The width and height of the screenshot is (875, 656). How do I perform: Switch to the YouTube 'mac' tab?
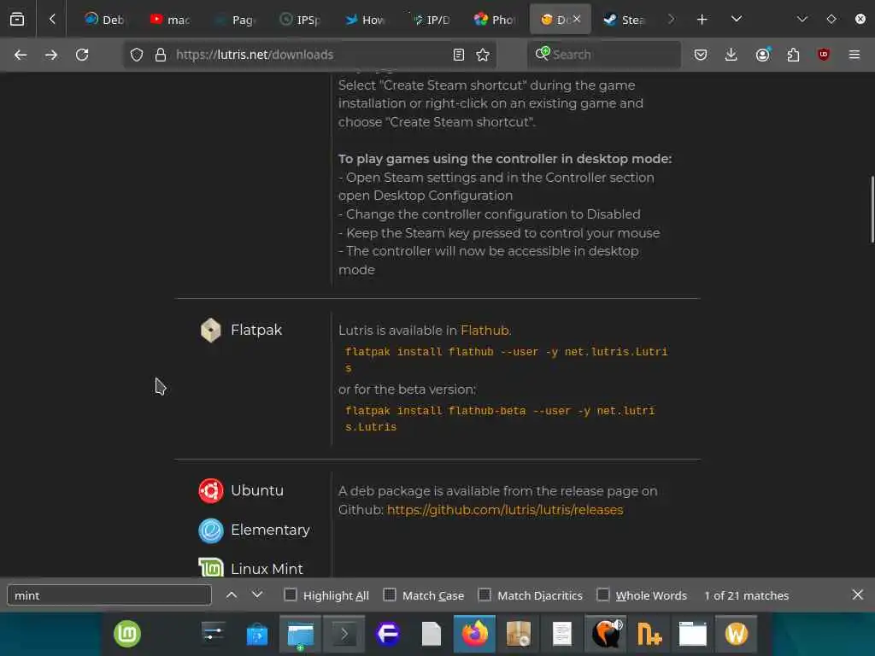(170, 20)
